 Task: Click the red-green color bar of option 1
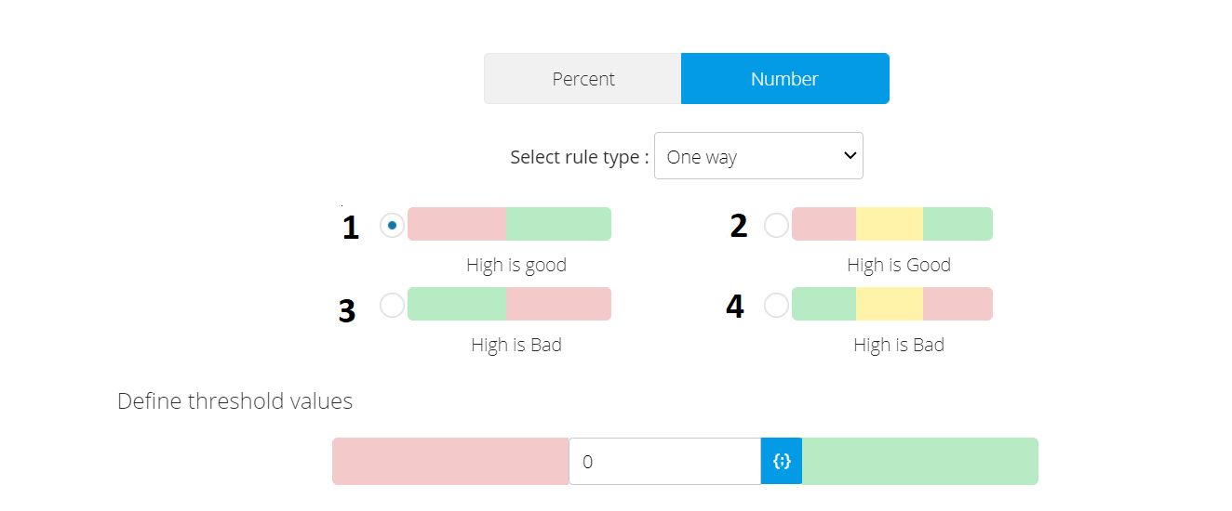point(509,224)
